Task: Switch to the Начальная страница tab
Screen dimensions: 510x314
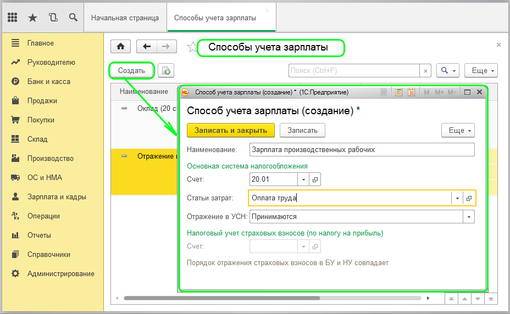Action: coord(125,18)
